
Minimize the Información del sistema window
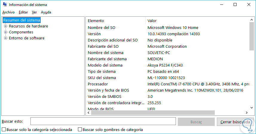pos(221,4)
